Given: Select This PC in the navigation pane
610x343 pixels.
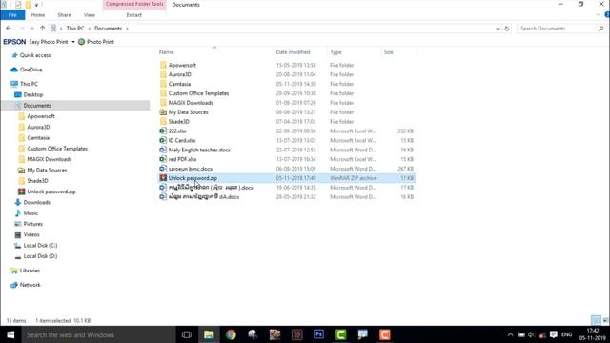Looking at the screenshot, I should (x=24, y=84).
